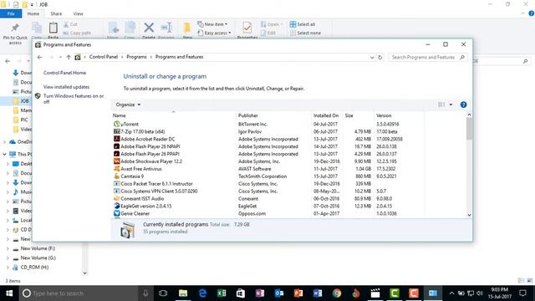Select the EagleGet version 2.0.4.15 icon

tap(117, 206)
